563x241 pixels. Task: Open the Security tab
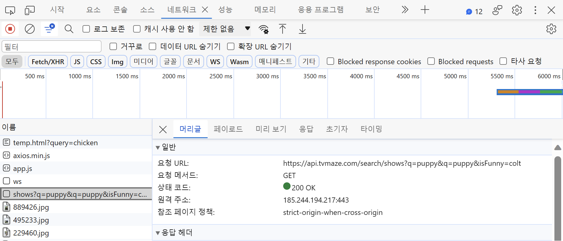point(372,10)
